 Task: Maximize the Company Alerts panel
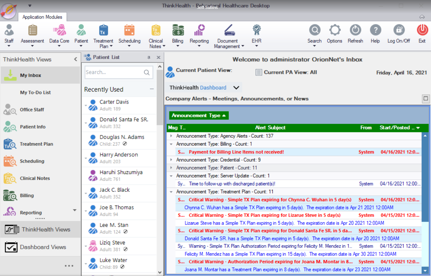pos(426,99)
